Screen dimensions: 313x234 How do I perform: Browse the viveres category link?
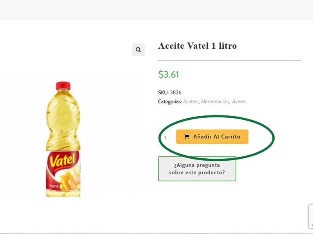point(240,101)
